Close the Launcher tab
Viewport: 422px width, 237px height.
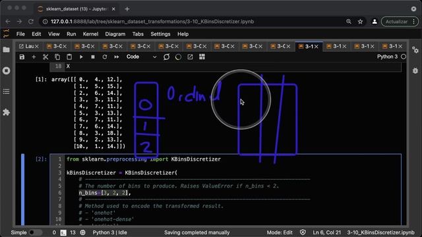point(37,47)
